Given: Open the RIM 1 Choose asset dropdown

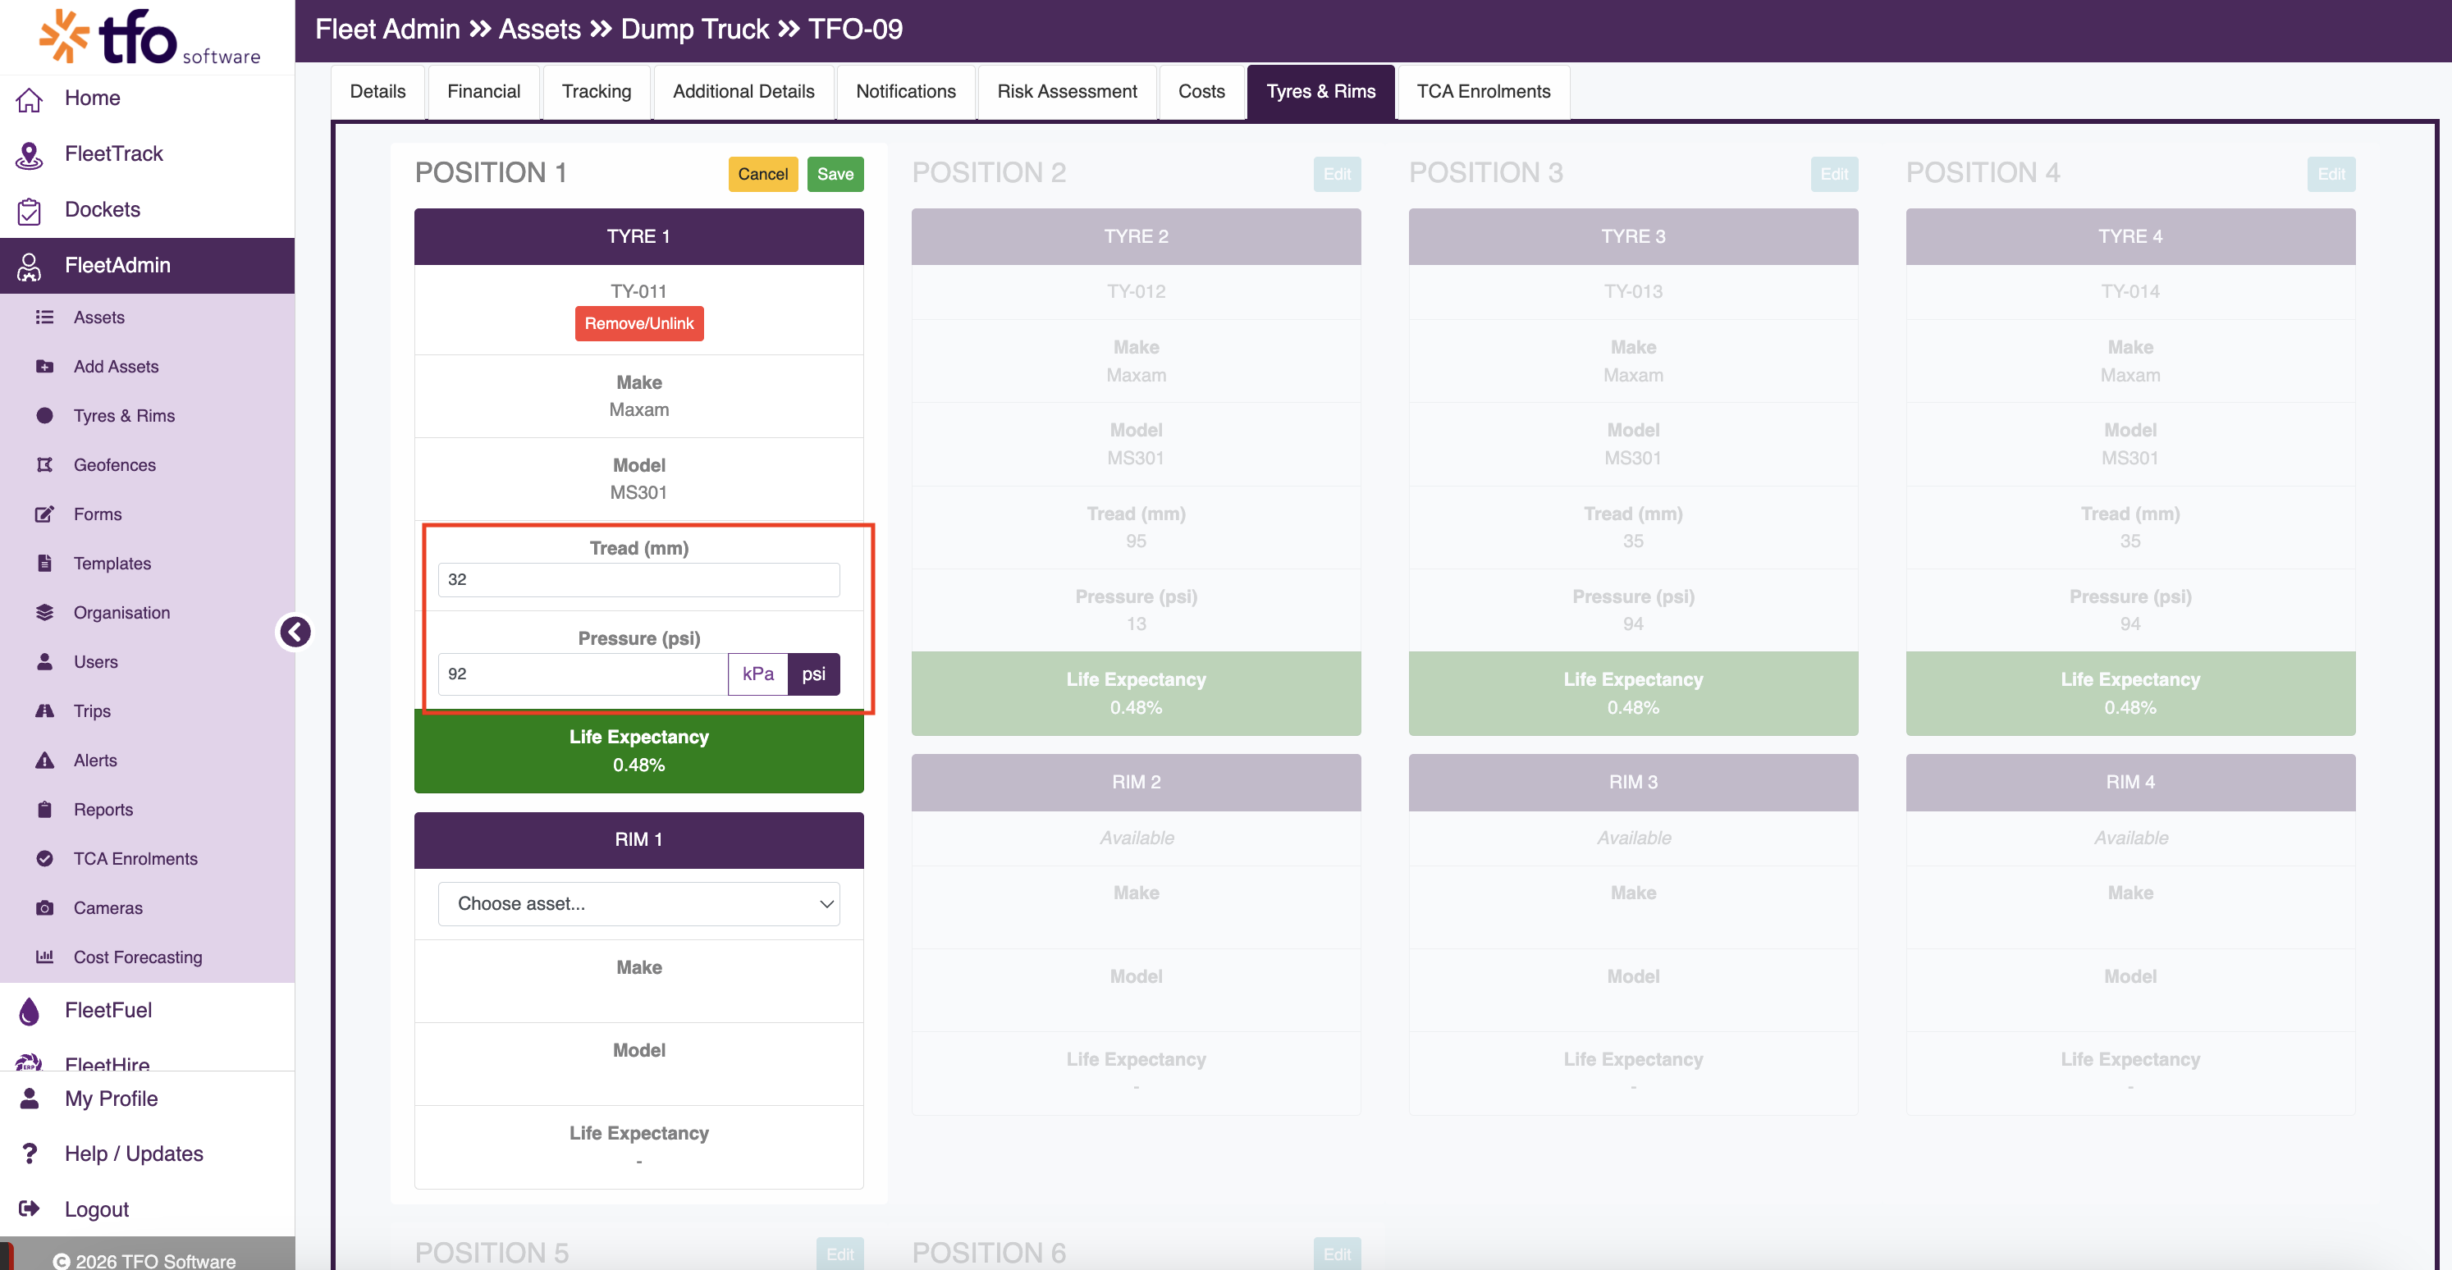Looking at the screenshot, I should pos(638,905).
